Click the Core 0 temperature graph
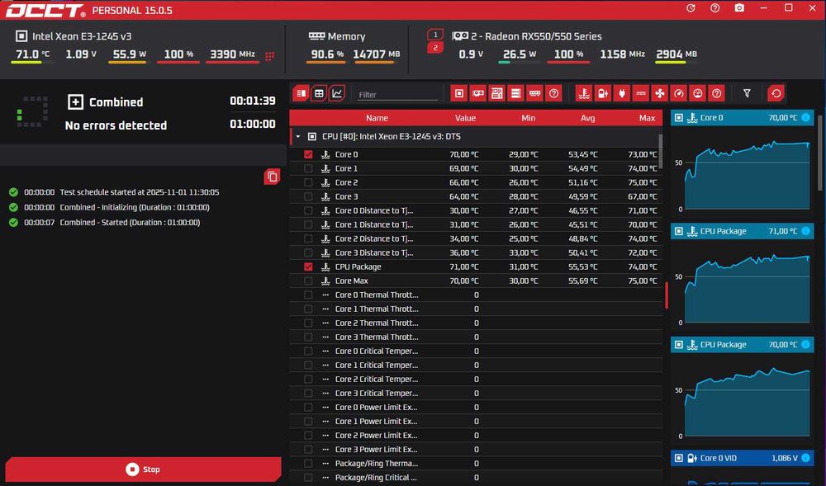The height and width of the screenshot is (486, 826). 746,174
